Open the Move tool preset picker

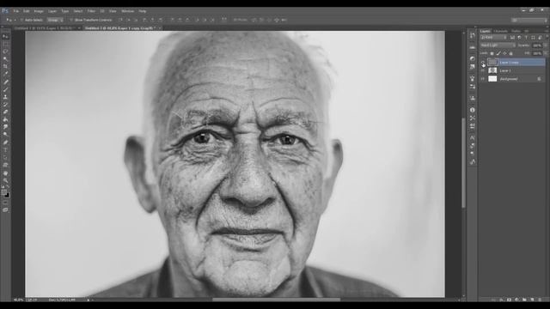(10, 21)
